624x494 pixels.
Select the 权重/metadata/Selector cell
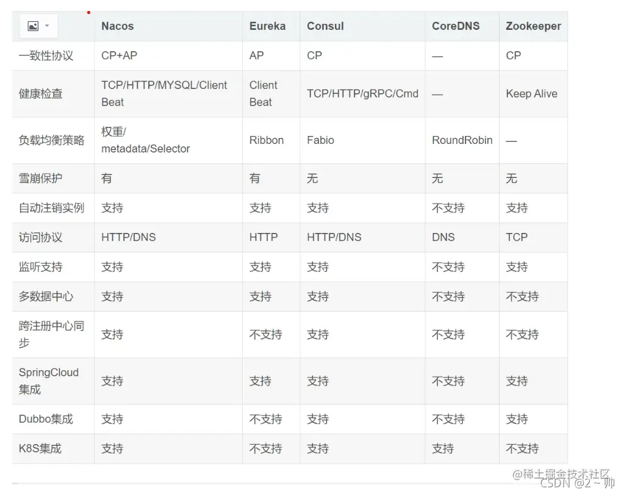[145, 140]
